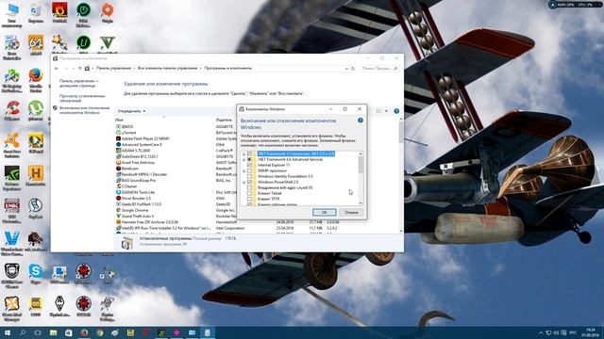The image size is (604, 339).
Task: Open the Origin desktop shortcut
Action: click(108, 12)
